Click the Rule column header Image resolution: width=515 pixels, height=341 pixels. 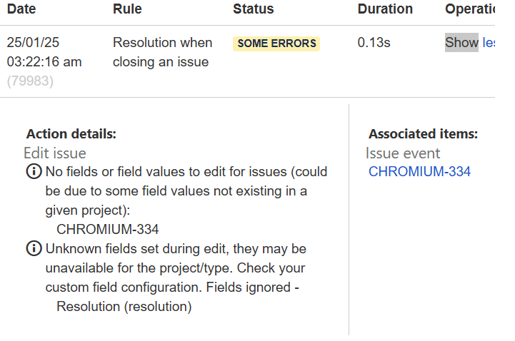(x=127, y=9)
